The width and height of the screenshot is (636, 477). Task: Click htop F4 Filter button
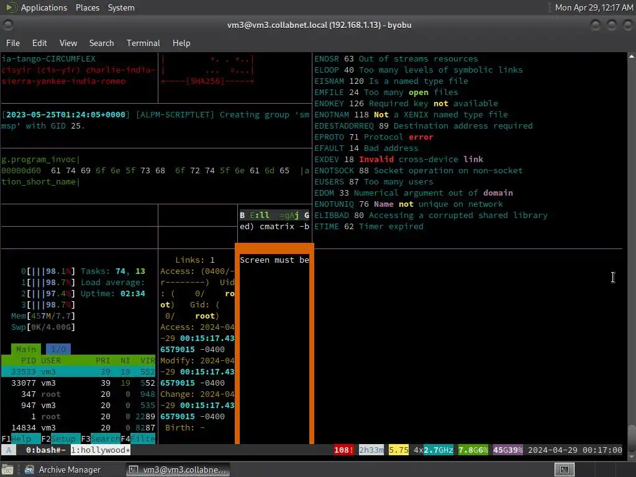(138, 439)
